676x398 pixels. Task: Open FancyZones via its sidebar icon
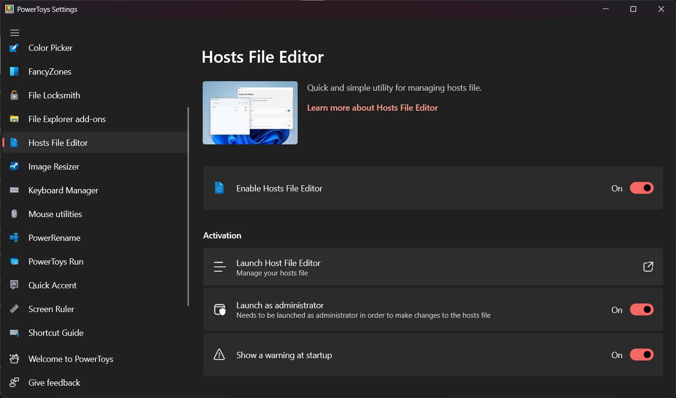click(15, 71)
